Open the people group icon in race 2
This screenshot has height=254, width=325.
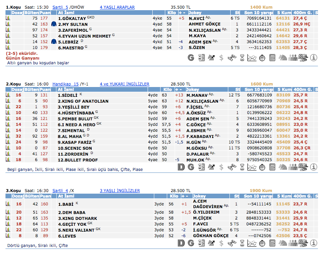point(292,167)
